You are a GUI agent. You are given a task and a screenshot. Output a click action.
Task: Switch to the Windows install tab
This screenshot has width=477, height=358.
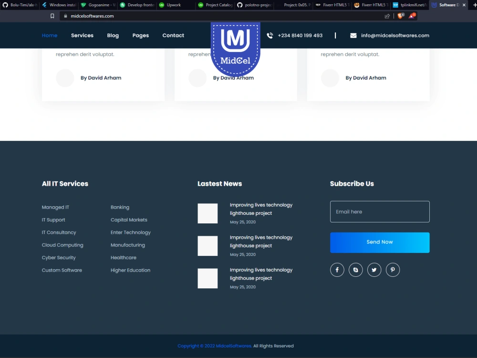pyautogui.click(x=59, y=5)
